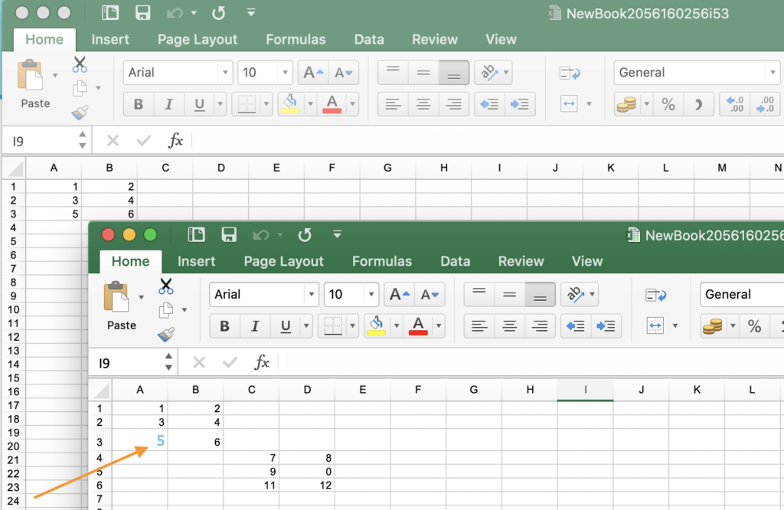Open Insert tab in front window
Screen dimensions: 784x510
click(x=196, y=261)
